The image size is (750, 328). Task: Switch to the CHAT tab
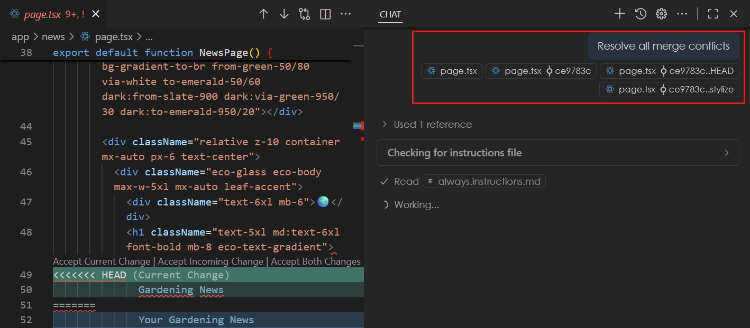tap(390, 14)
